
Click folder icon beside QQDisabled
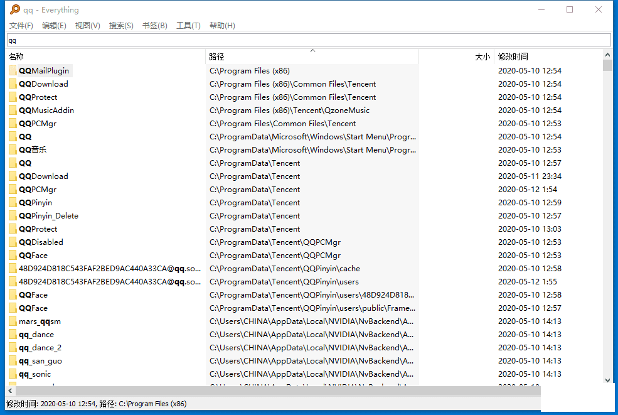[x=13, y=242]
